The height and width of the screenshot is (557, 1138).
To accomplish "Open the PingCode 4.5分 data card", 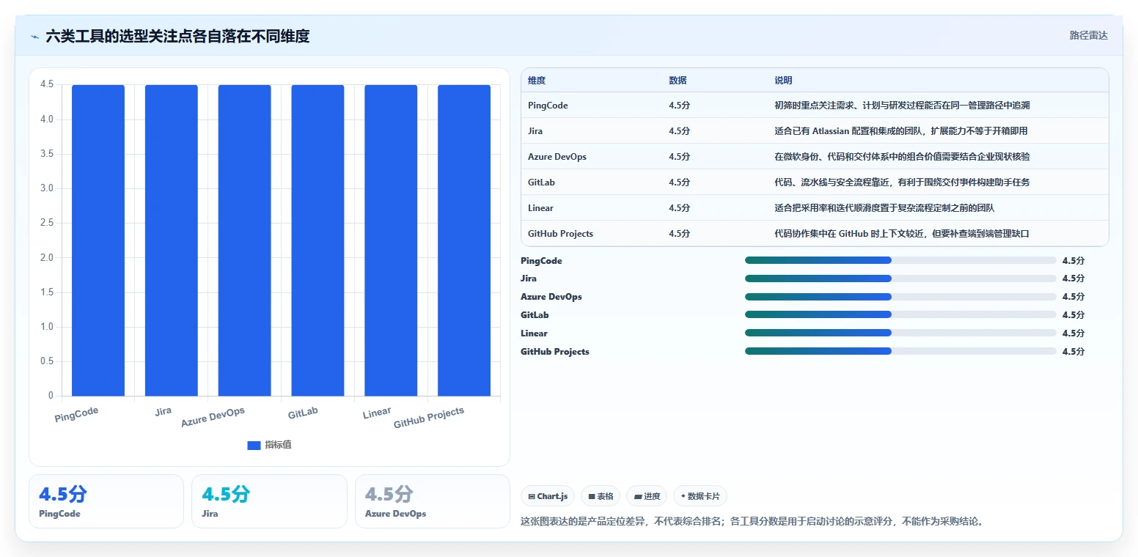I will (106, 501).
